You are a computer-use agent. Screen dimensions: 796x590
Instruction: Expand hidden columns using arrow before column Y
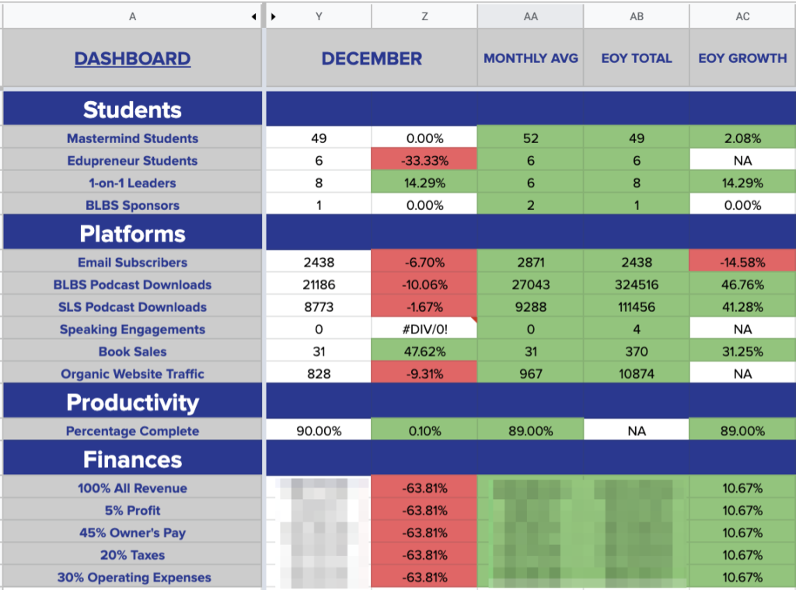tap(274, 15)
